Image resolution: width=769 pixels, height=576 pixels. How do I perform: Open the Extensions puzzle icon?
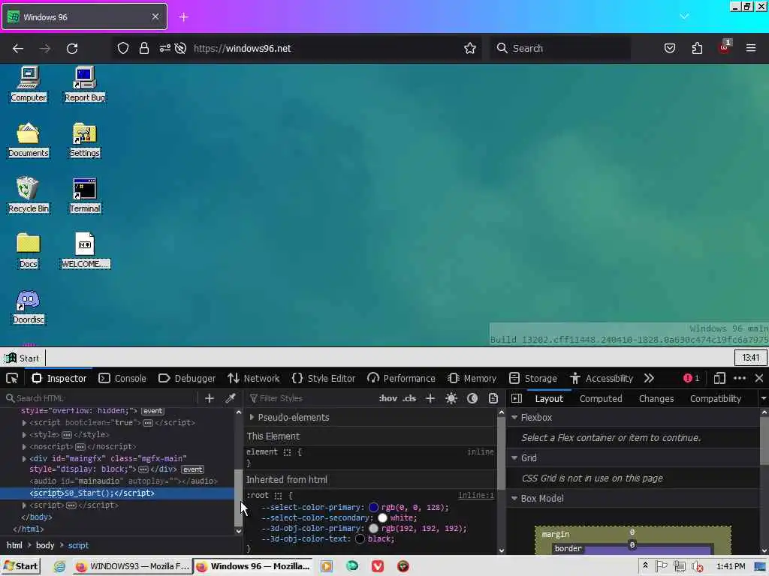697,48
